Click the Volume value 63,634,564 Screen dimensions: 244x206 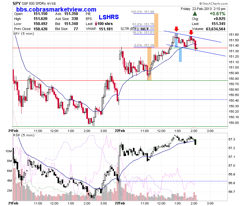216,29
